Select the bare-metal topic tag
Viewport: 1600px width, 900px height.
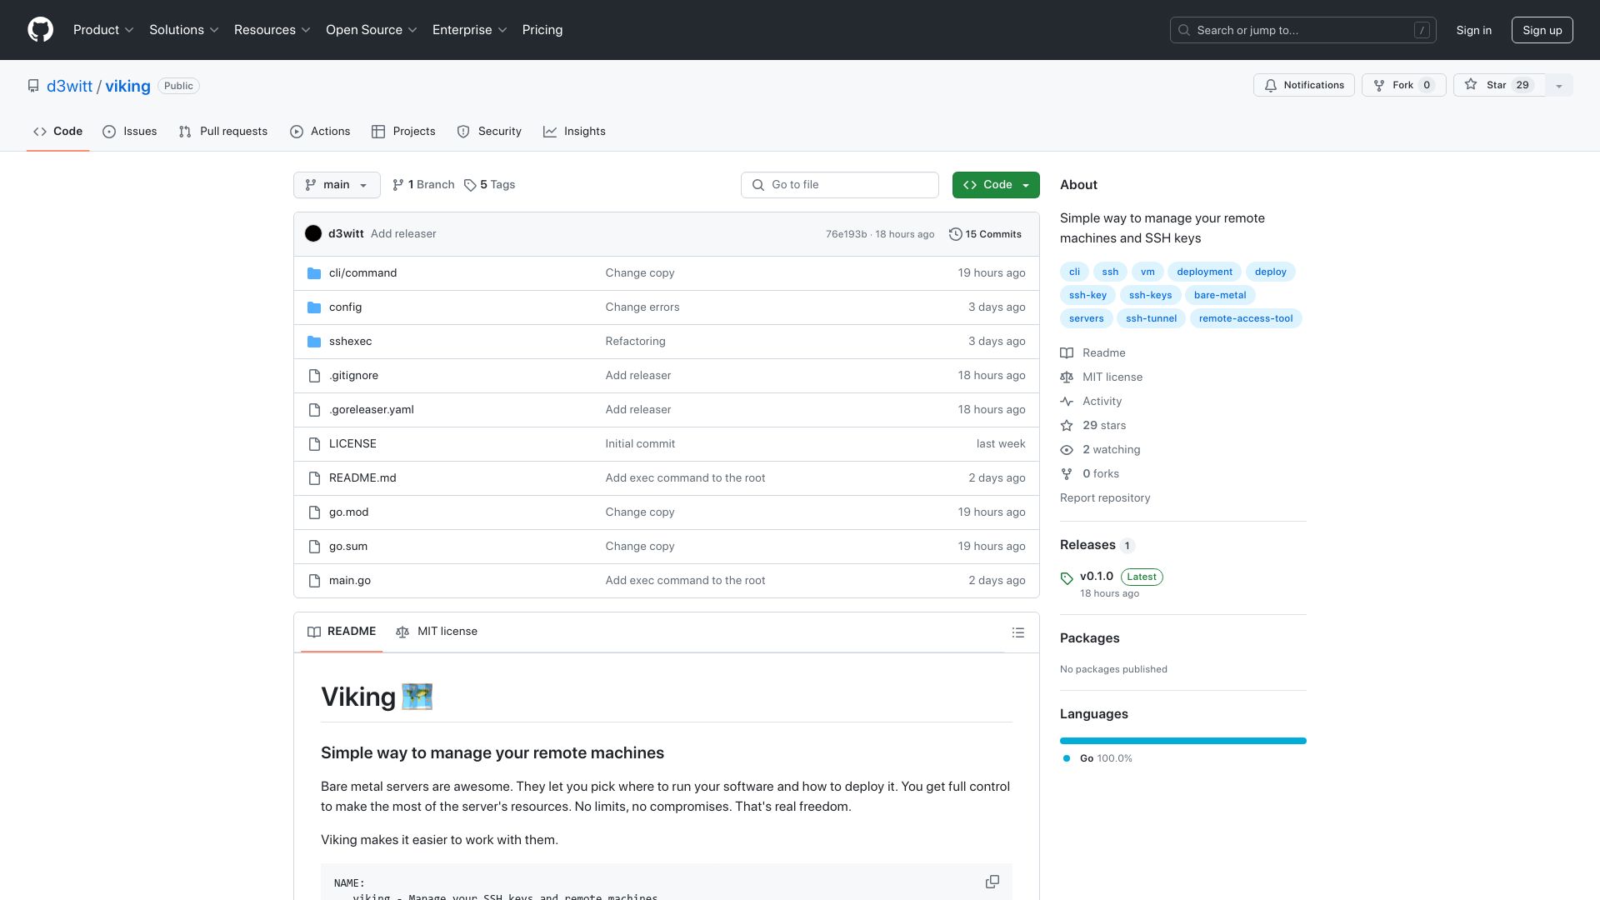pyautogui.click(x=1220, y=295)
